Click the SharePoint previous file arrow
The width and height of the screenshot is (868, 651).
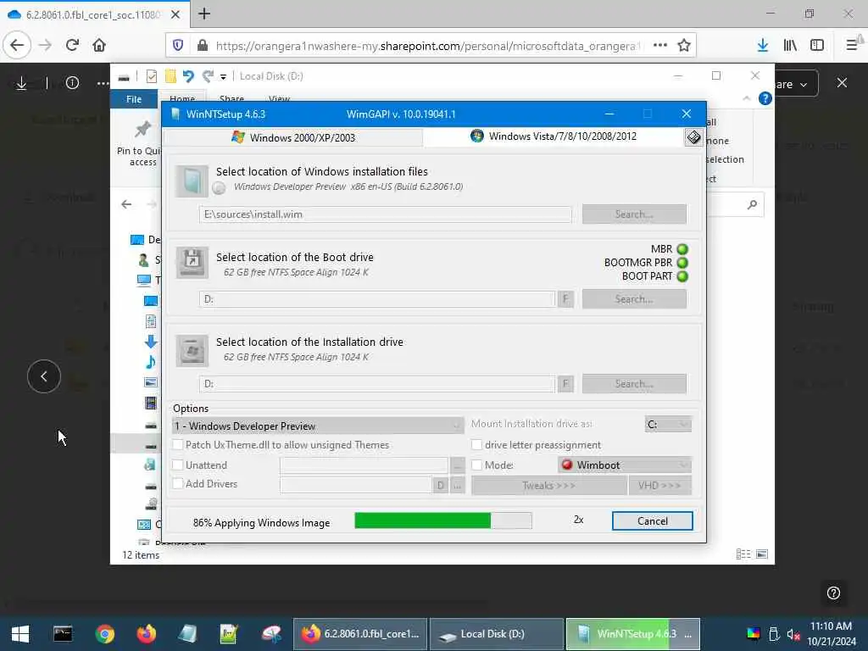(x=44, y=376)
